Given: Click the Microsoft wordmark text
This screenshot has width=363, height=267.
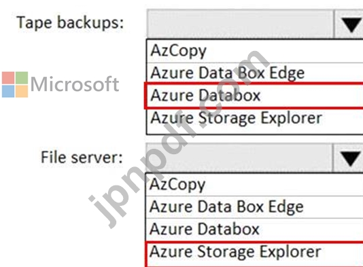Looking at the screenshot, I should [75, 84].
